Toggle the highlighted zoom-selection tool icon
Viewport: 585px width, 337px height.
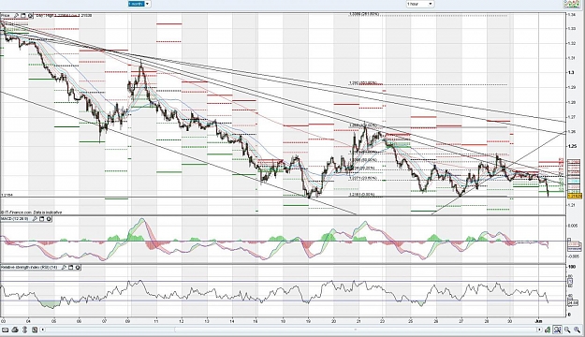(x=558, y=330)
